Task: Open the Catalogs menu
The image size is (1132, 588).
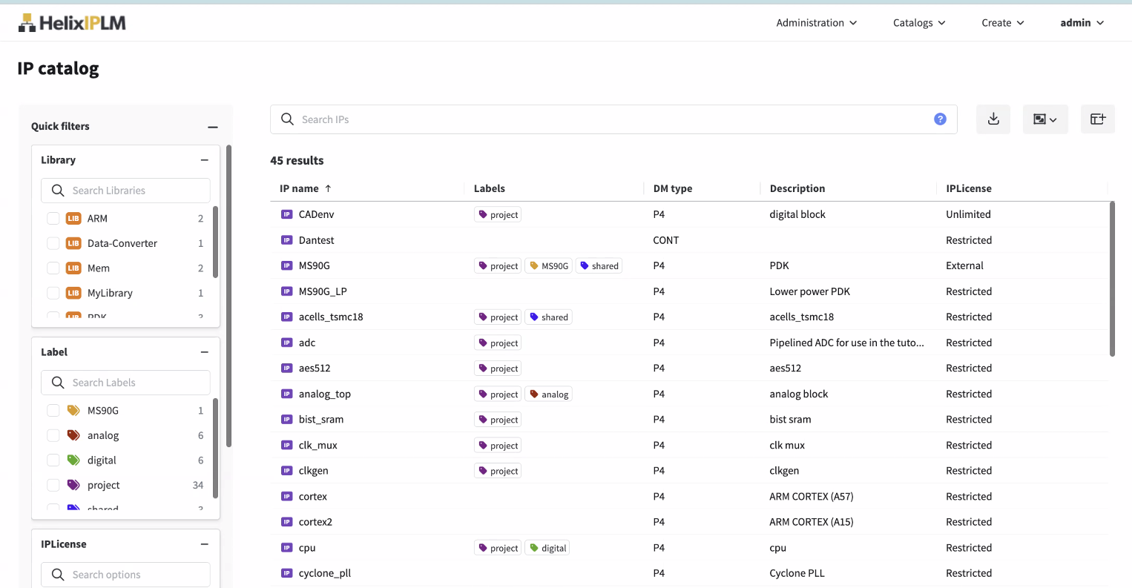Action: 919,23
